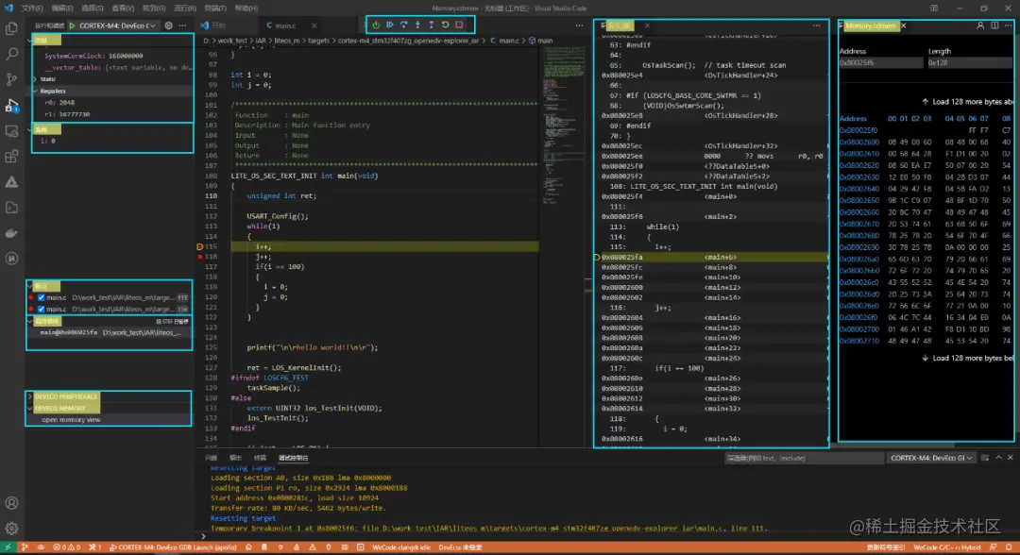Click the person icon in memory panel header

[x=980, y=25]
